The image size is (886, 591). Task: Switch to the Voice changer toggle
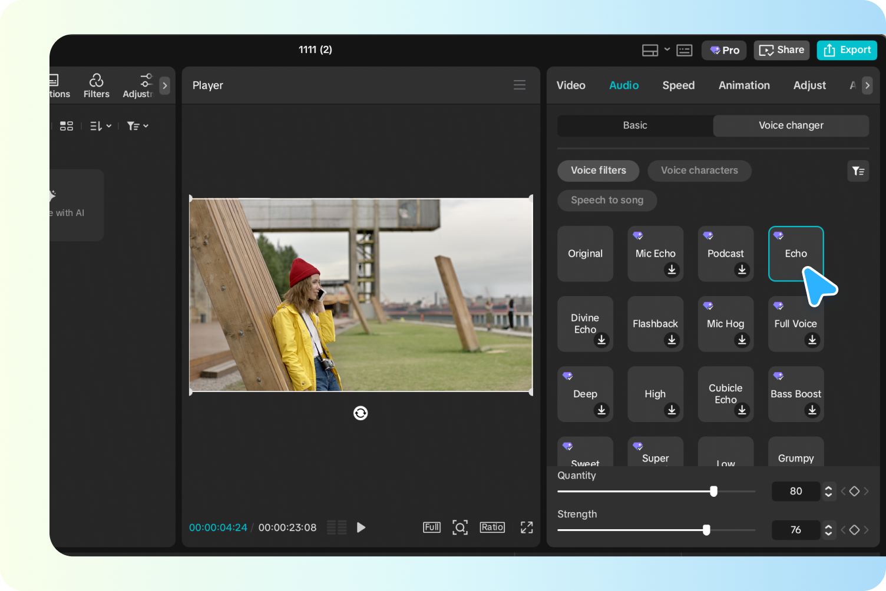(x=791, y=125)
